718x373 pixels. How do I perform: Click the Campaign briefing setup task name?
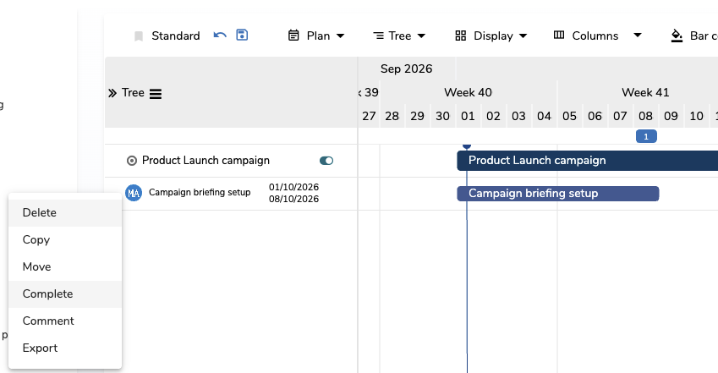pos(200,193)
